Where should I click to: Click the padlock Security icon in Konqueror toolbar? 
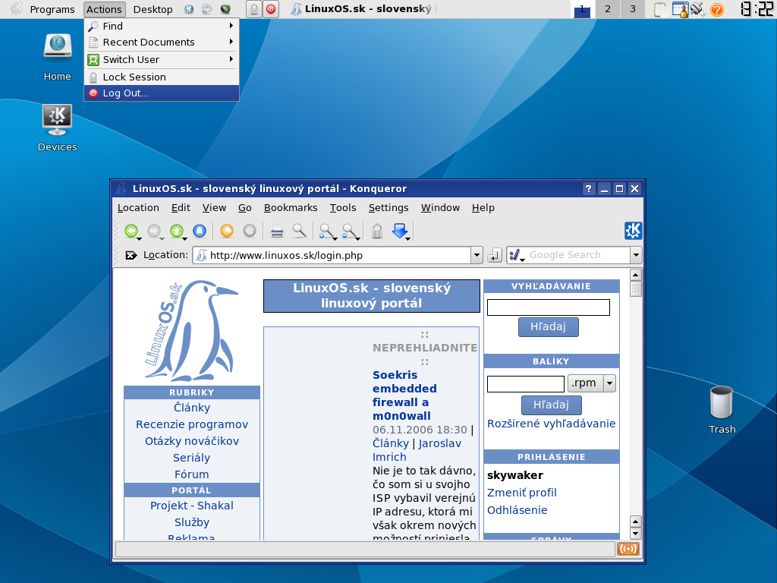point(377,231)
